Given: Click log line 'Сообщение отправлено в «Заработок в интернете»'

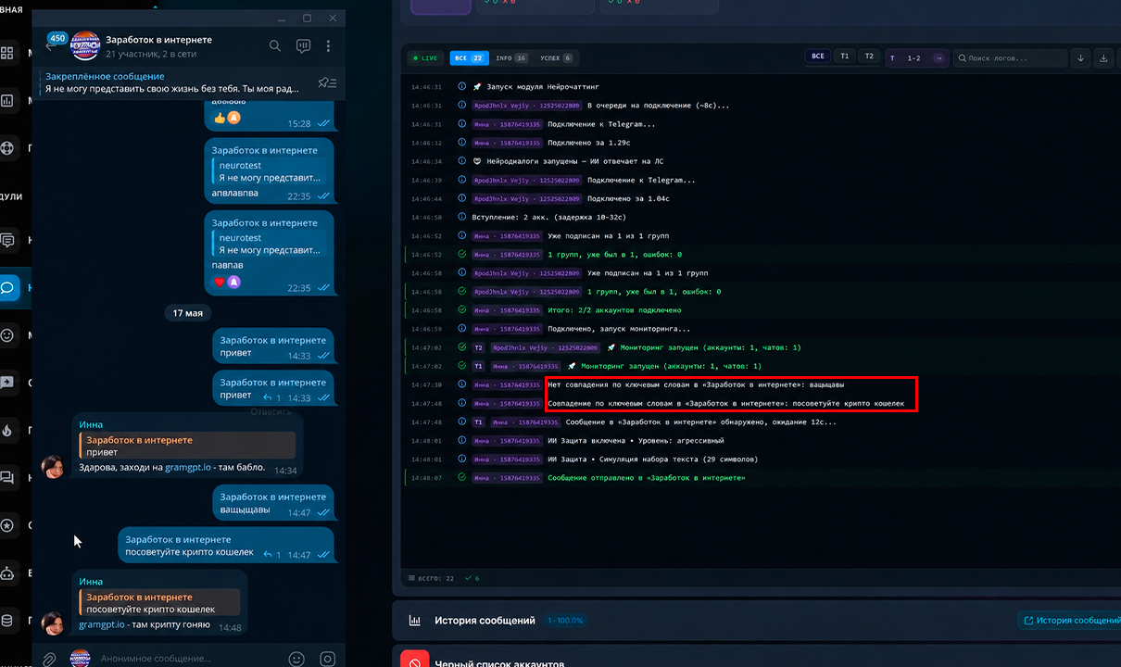Looking at the screenshot, I should [646, 478].
